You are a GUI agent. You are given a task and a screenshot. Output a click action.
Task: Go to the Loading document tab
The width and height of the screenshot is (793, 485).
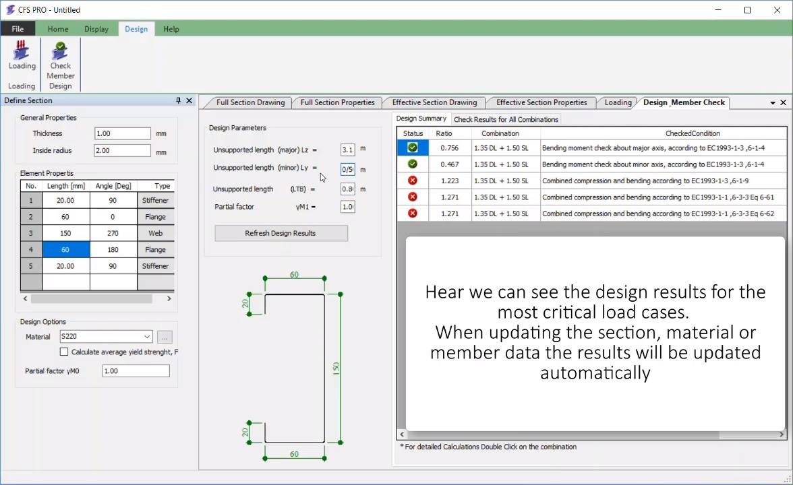point(618,102)
